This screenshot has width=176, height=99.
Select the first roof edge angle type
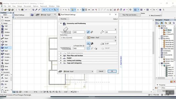[88, 48]
